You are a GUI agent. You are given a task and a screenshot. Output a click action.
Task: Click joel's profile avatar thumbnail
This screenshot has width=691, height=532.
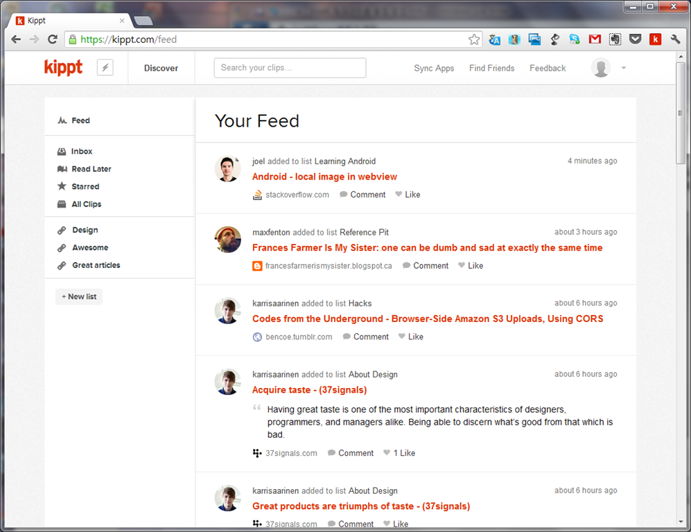(227, 169)
